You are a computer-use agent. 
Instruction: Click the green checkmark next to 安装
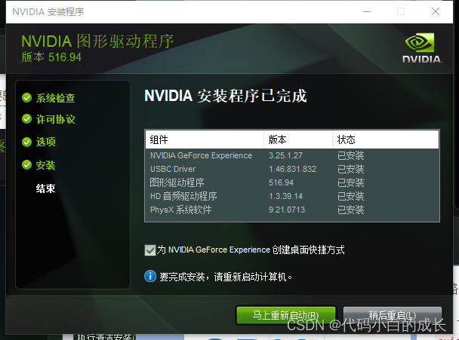[x=26, y=165]
